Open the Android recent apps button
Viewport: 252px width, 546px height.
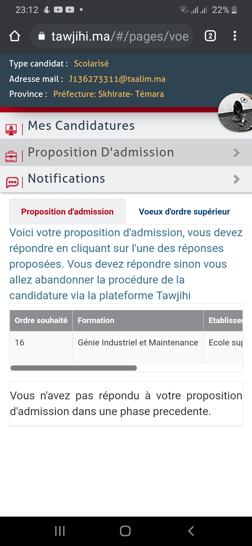[60, 531]
